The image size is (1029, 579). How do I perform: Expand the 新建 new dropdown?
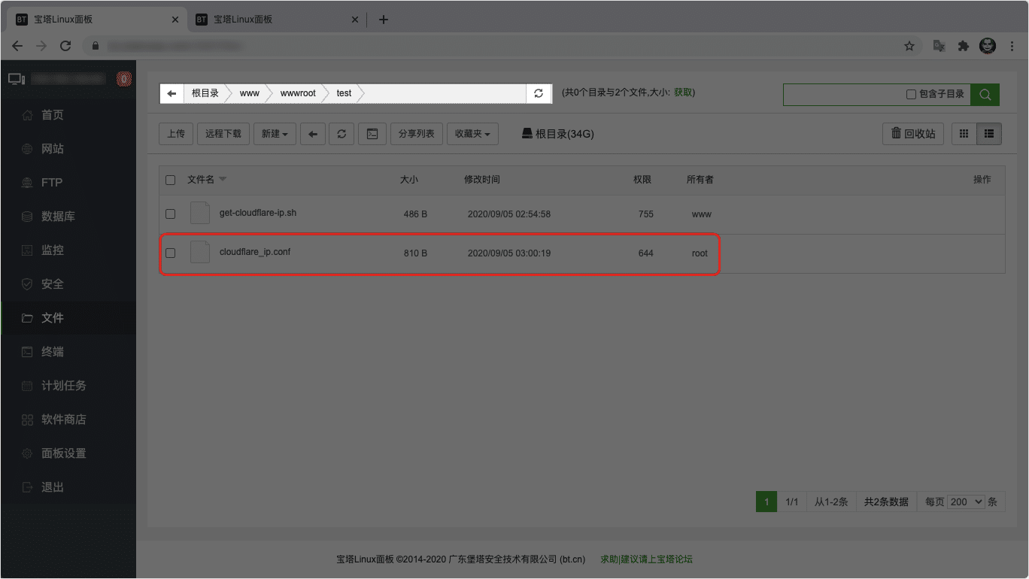(x=275, y=134)
